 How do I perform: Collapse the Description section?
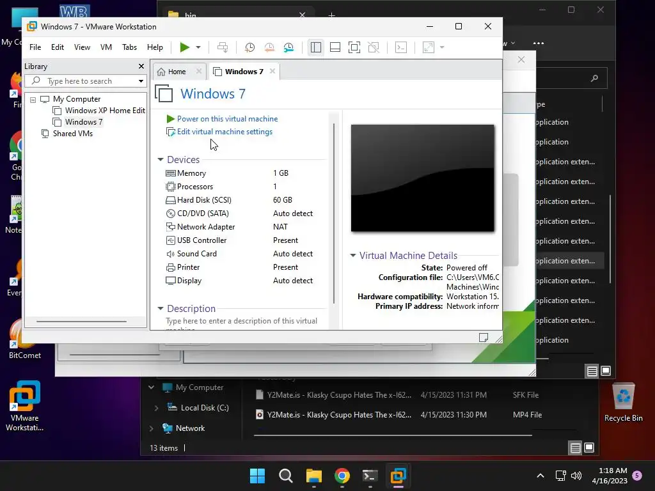click(x=161, y=309)
